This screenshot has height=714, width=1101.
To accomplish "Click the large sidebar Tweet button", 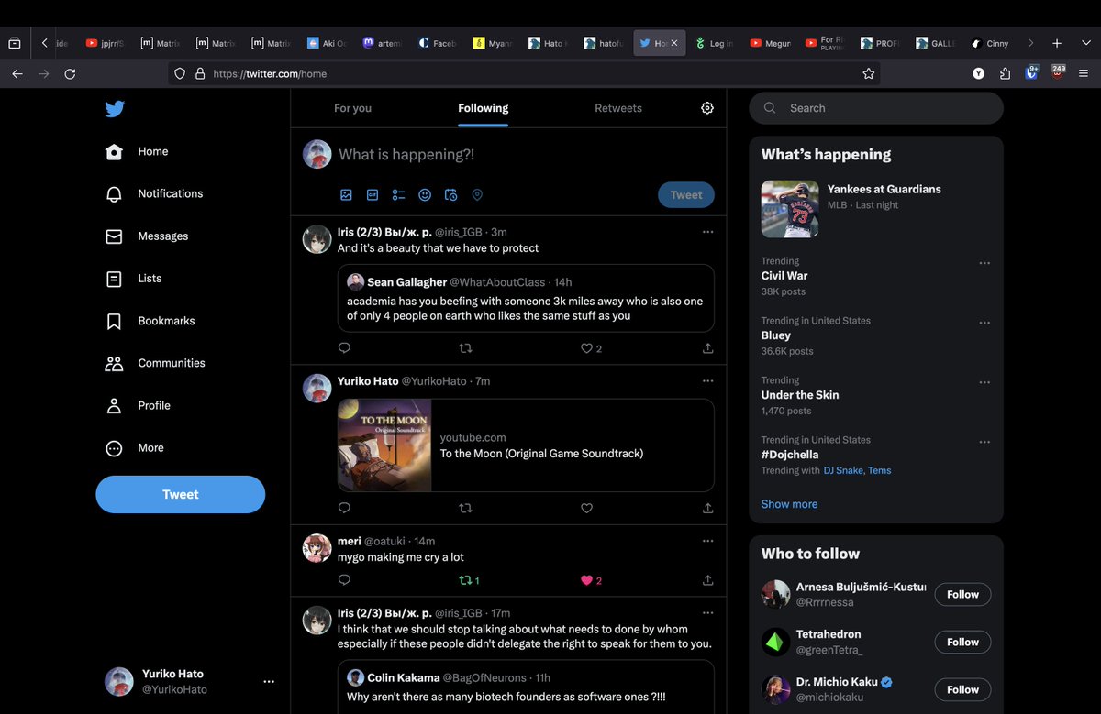I will pos(181,495).
